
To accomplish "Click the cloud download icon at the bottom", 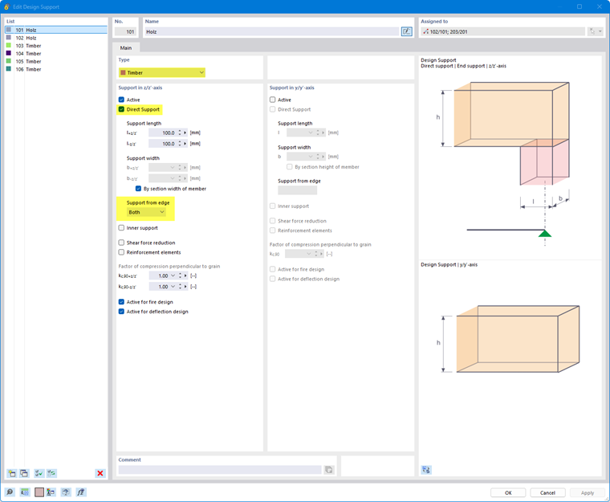I will [66, 492].
